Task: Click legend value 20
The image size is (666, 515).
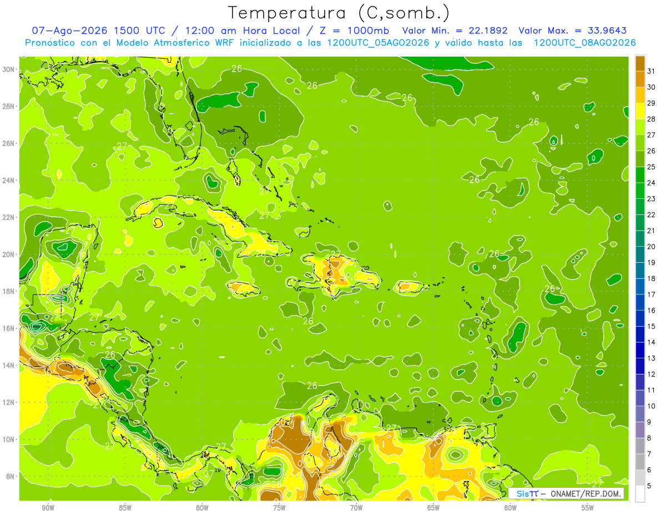Action: pyautogui.click(x=651, y=247)
